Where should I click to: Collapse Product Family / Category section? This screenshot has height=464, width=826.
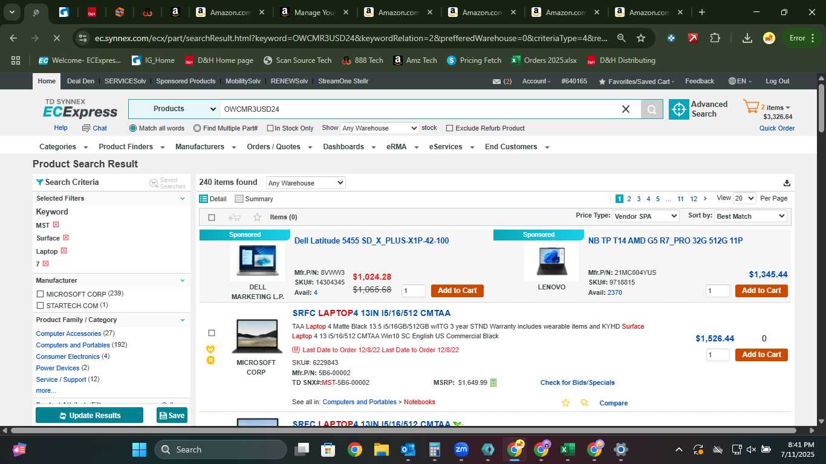tap(183, 320)
